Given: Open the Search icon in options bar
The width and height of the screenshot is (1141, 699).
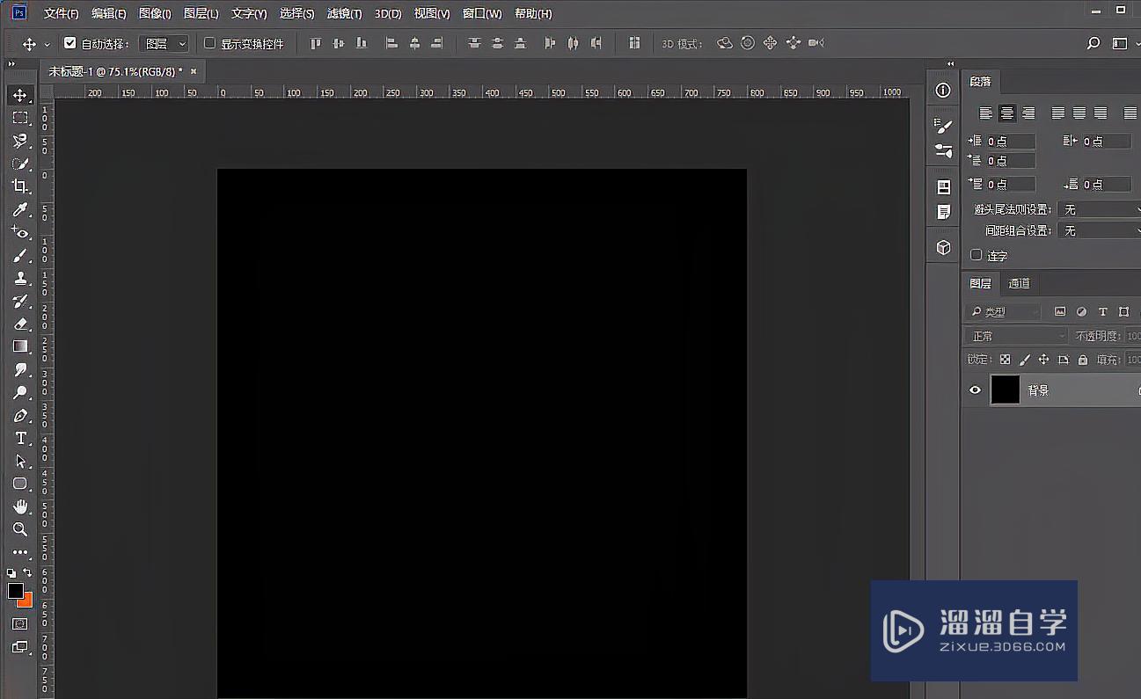Looking at the screenshot, I should [x=1093, y=43].
